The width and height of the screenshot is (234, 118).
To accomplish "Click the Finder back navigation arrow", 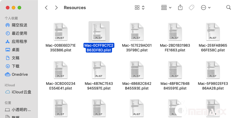I will (46, 8).
